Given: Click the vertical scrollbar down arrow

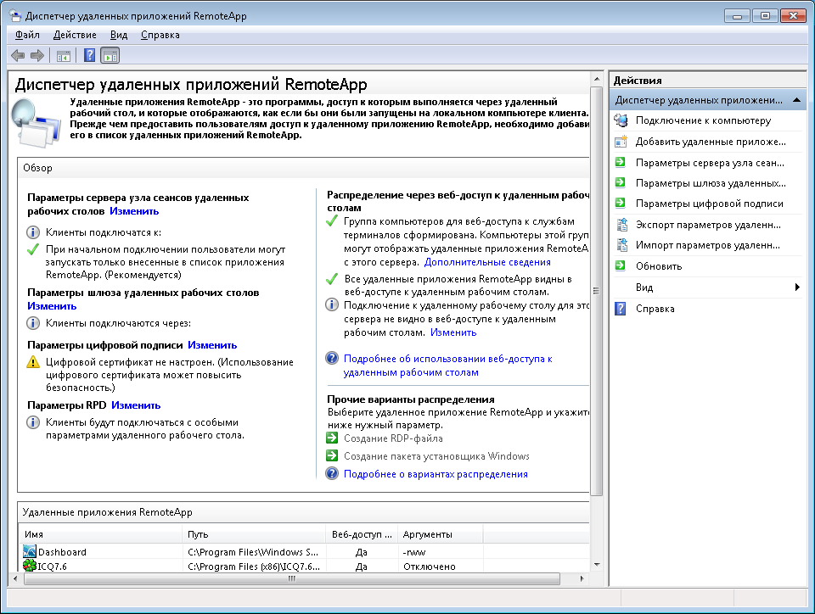Looking at the screenshot, I should [596, 564].
